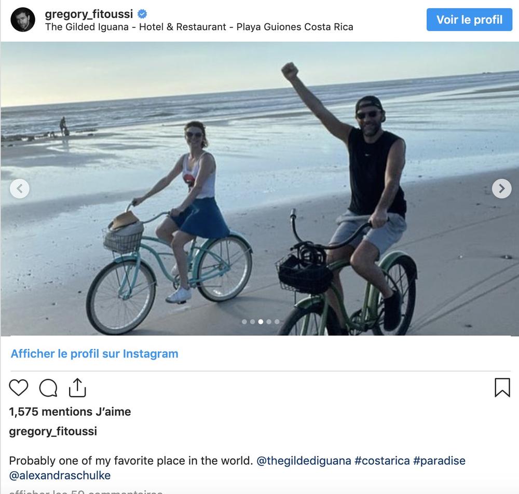
Task: Open the #paradise hashtag
Action: (x=439, y=461)
